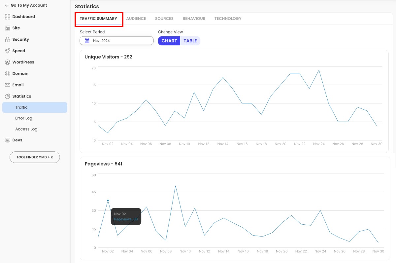Click the calendar icon in the period selector
The image size is (396, 263).
[87, 40]
